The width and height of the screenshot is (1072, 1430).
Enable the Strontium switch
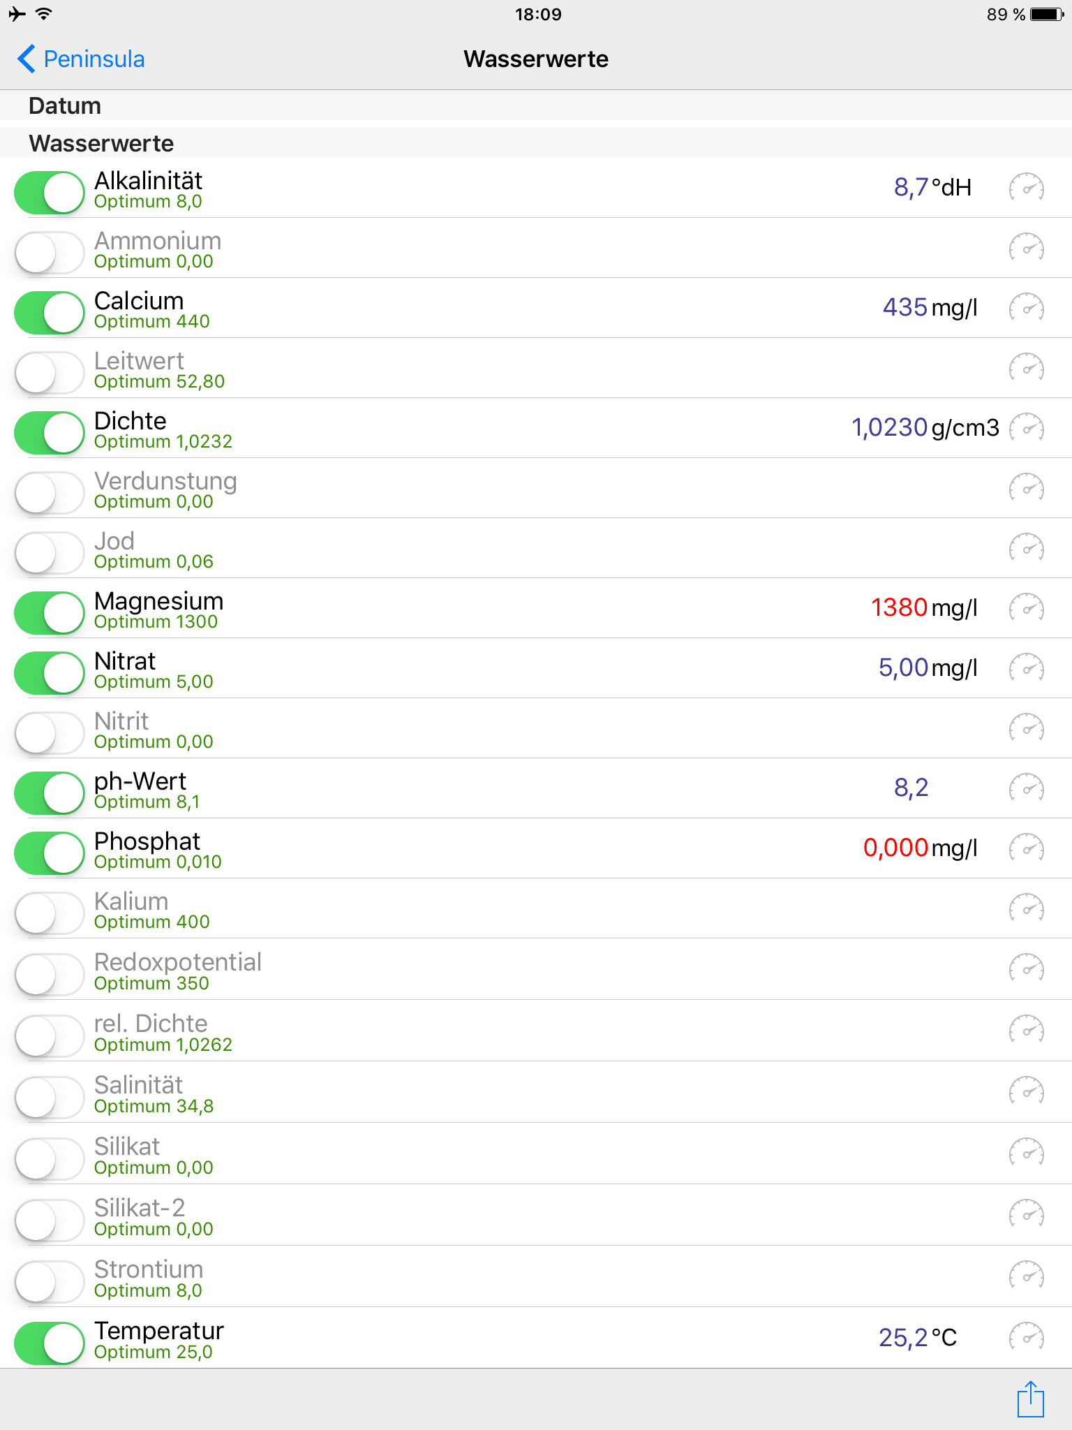[50, 1282]
